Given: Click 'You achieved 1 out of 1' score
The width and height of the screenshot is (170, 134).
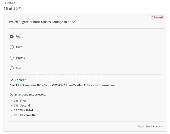Looking at the screenshot, I should pyautogui.click(x=150, y=126).
